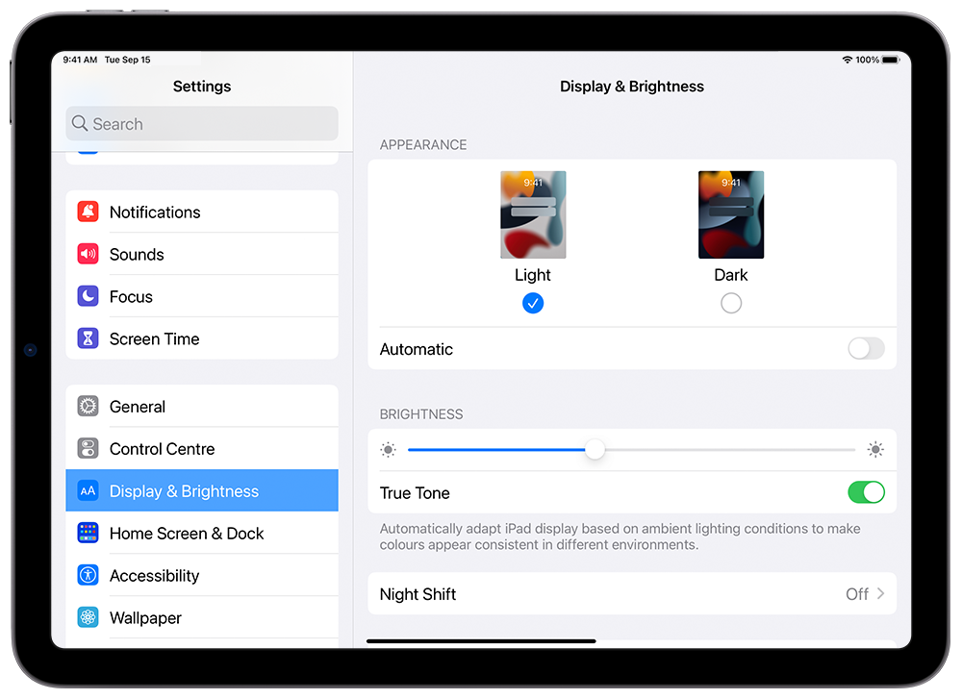962x699 pixels.
Task: Select the Control Centre icon
Action: (x=88, y=448)
